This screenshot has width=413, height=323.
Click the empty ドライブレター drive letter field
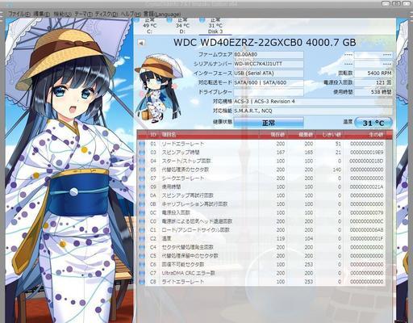coord(269,92)
